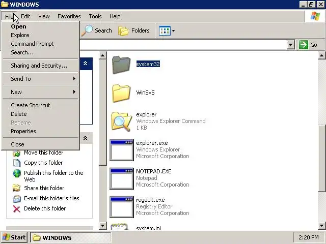326x244 pixels.
Task: Click the E-mail folder's files envelope icon
Action: click(17, 199)
